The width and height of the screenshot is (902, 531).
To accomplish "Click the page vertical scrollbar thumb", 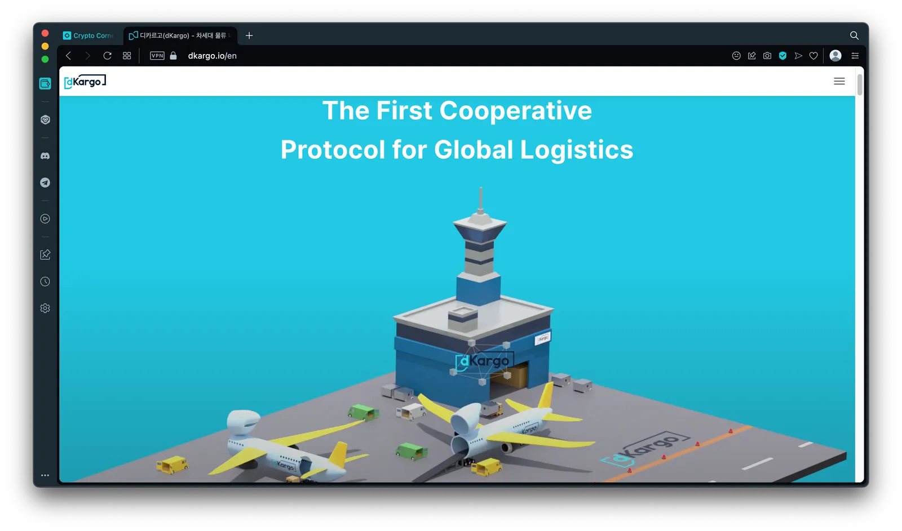I will [860, 84].
